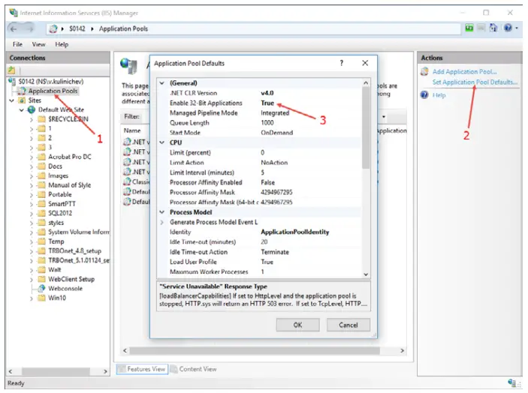Click the Identity ApplicationPoolIdentity value
The image size is (528, 393).
(295, 232)
